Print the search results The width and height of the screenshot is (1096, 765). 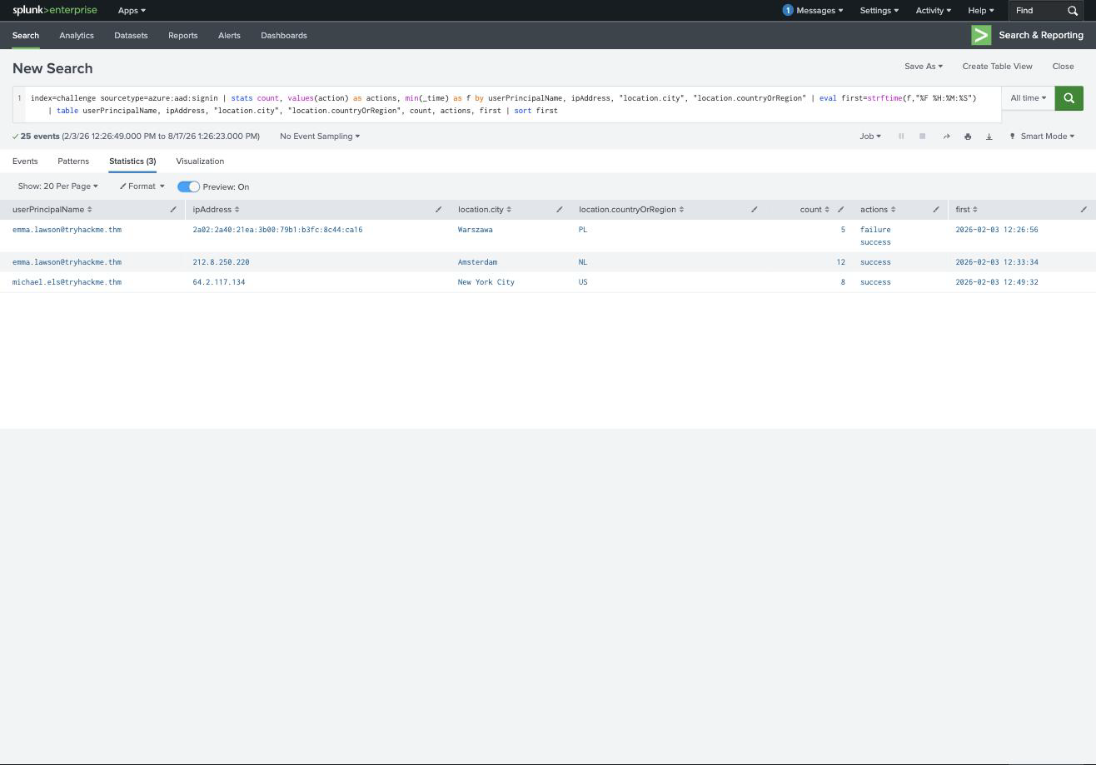[x=968, y=137]
